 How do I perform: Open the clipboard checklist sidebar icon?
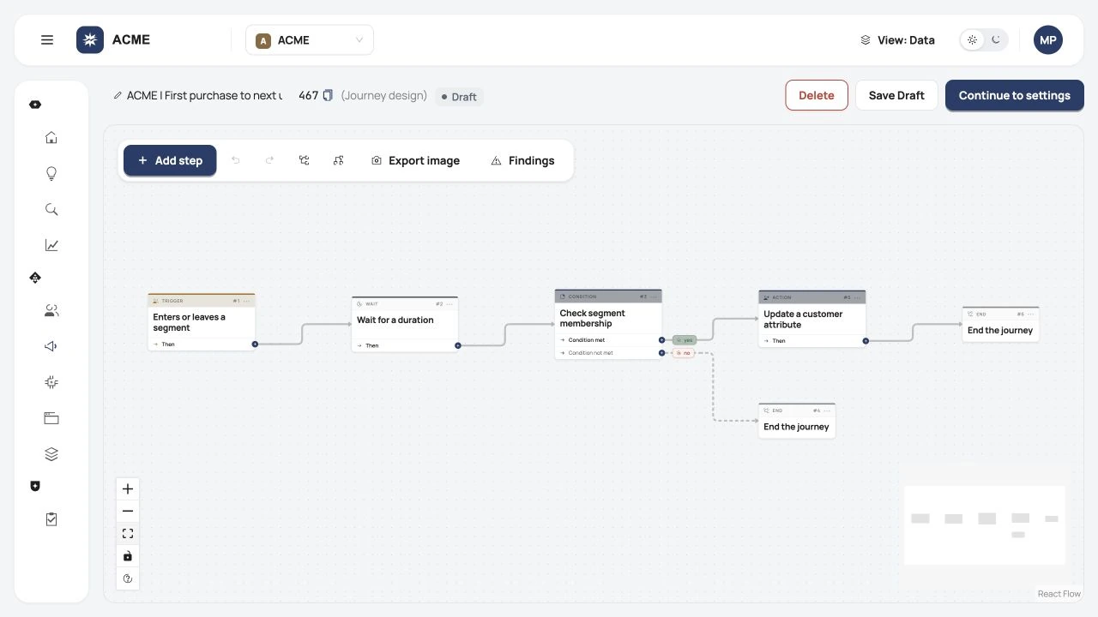(51, 519)
